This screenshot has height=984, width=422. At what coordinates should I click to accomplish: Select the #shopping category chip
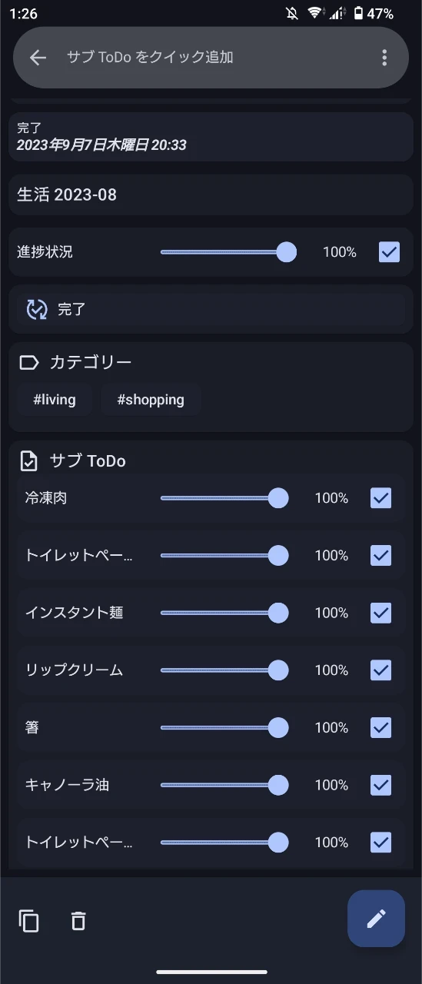pos(151,400)
